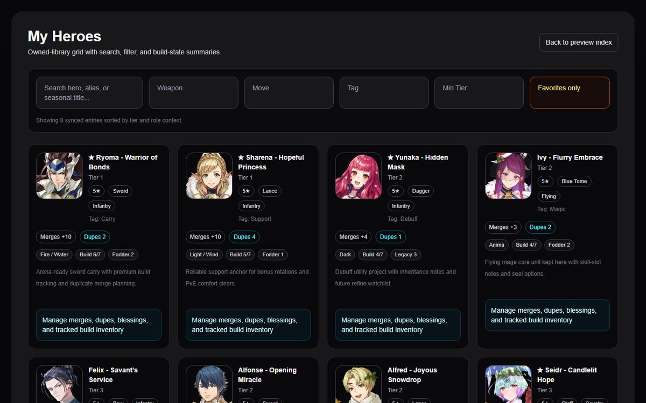Click Sharena's Build 5/7 chip
This screenshot has width=646, height=403.
point(240,255)
